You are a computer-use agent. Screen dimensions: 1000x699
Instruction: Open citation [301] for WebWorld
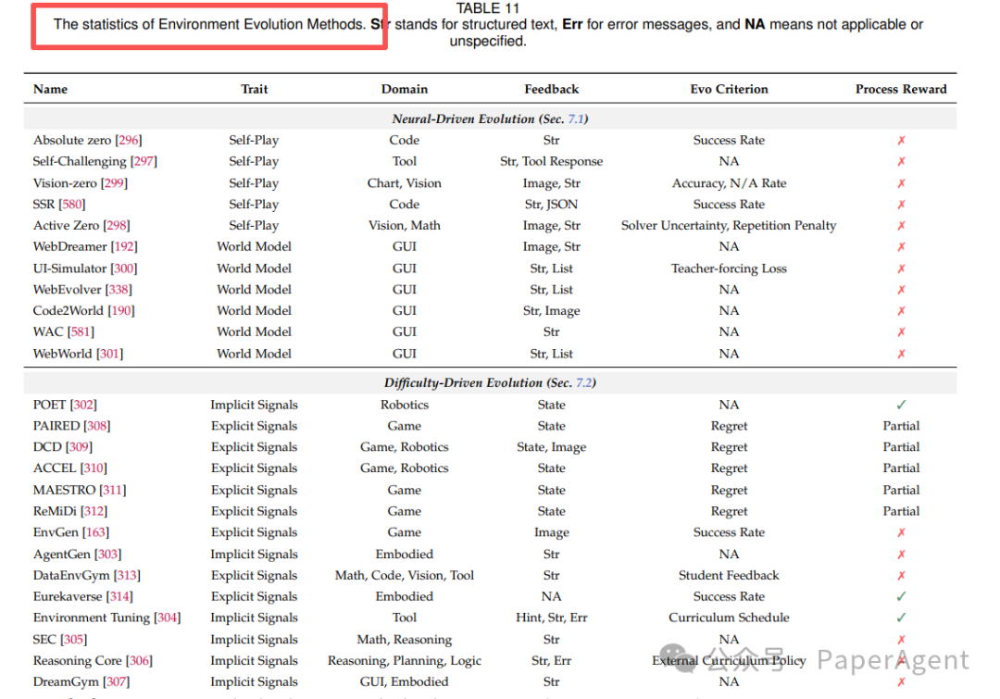(x=109, y=354)
